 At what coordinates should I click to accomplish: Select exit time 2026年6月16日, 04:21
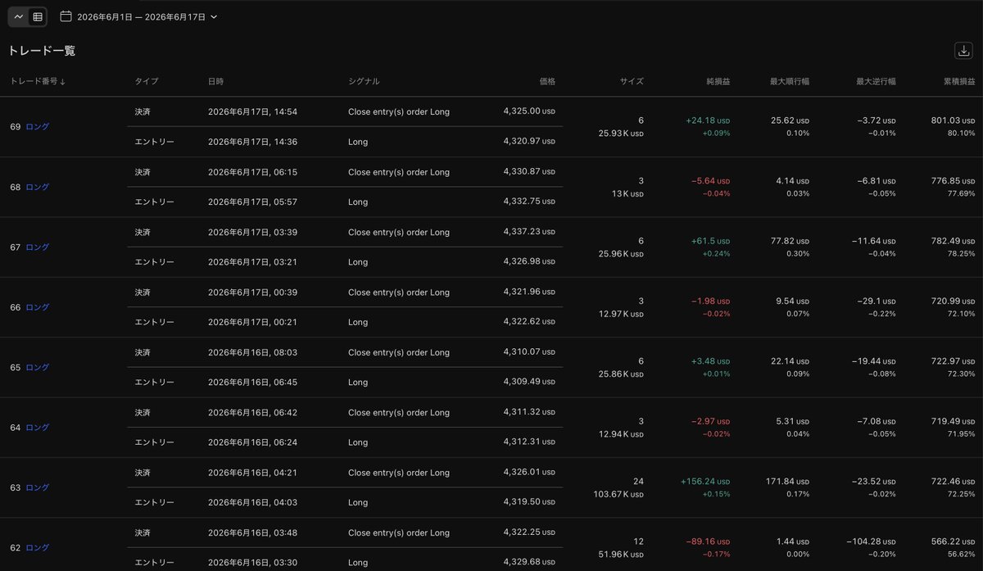[252, 473]
